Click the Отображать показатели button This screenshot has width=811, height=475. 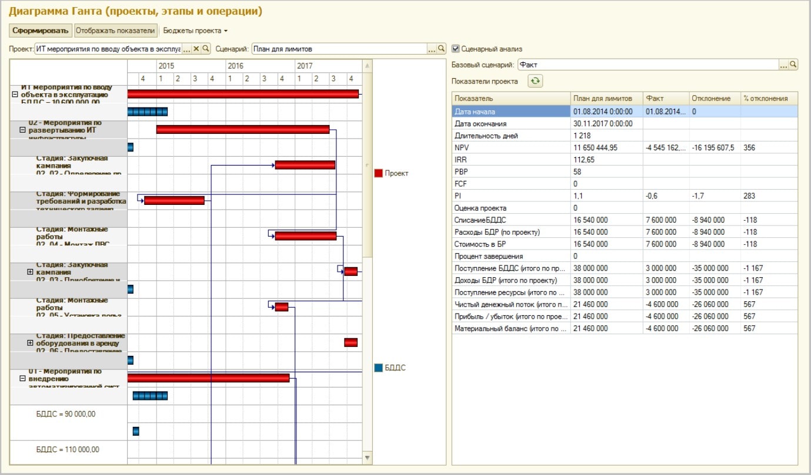pos(116,31)
